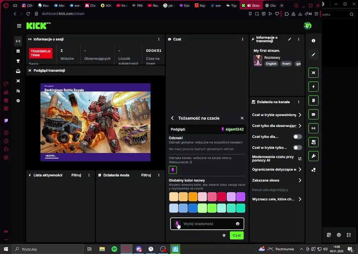Toggle the wrench widget icon in right toolbar
Screen dimensions: 358x254
[x=313, y=156]
